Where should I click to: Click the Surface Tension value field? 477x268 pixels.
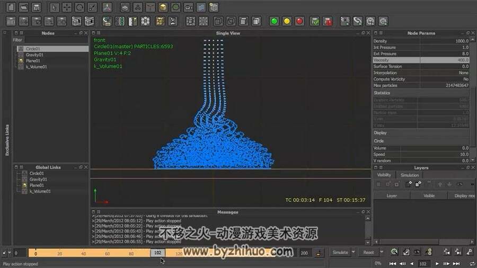point(445,67)
